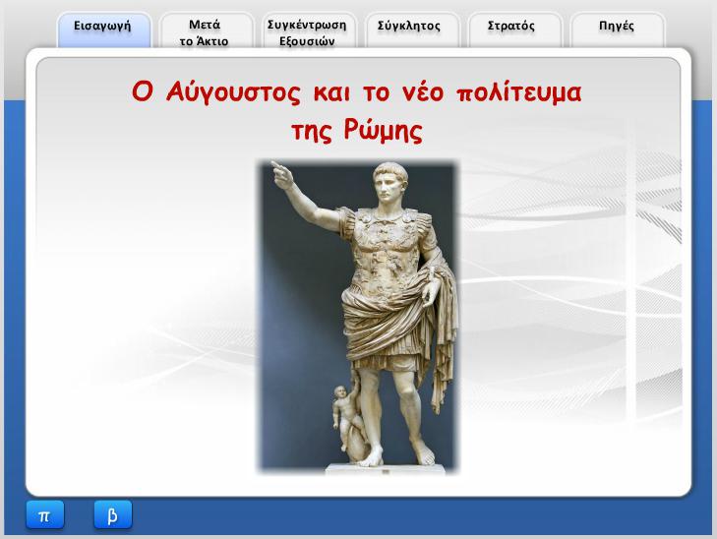Open the Εισαγωγή tab
717x539 pixels.
click(104, 30)
